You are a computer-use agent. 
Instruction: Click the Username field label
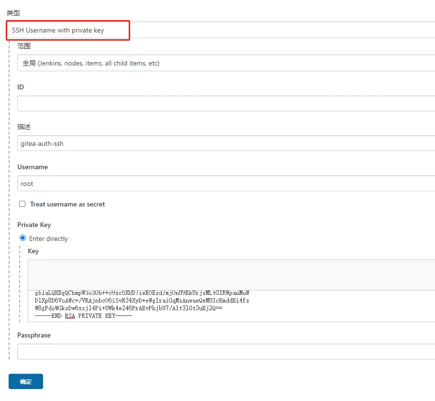pyautogui.click(x=33, y=167)
